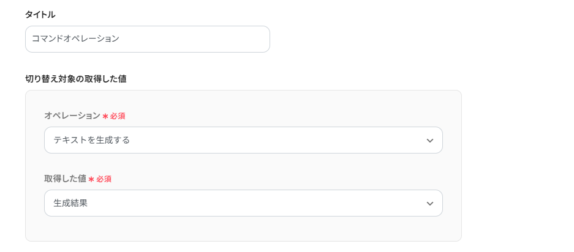Click the 取得した値 field label above 生成結果
The image size is (574, 252).
pos(65,179)
